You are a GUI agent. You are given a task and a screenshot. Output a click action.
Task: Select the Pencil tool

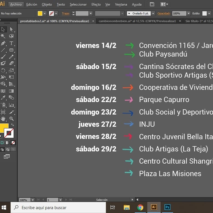tap(11, 57)
